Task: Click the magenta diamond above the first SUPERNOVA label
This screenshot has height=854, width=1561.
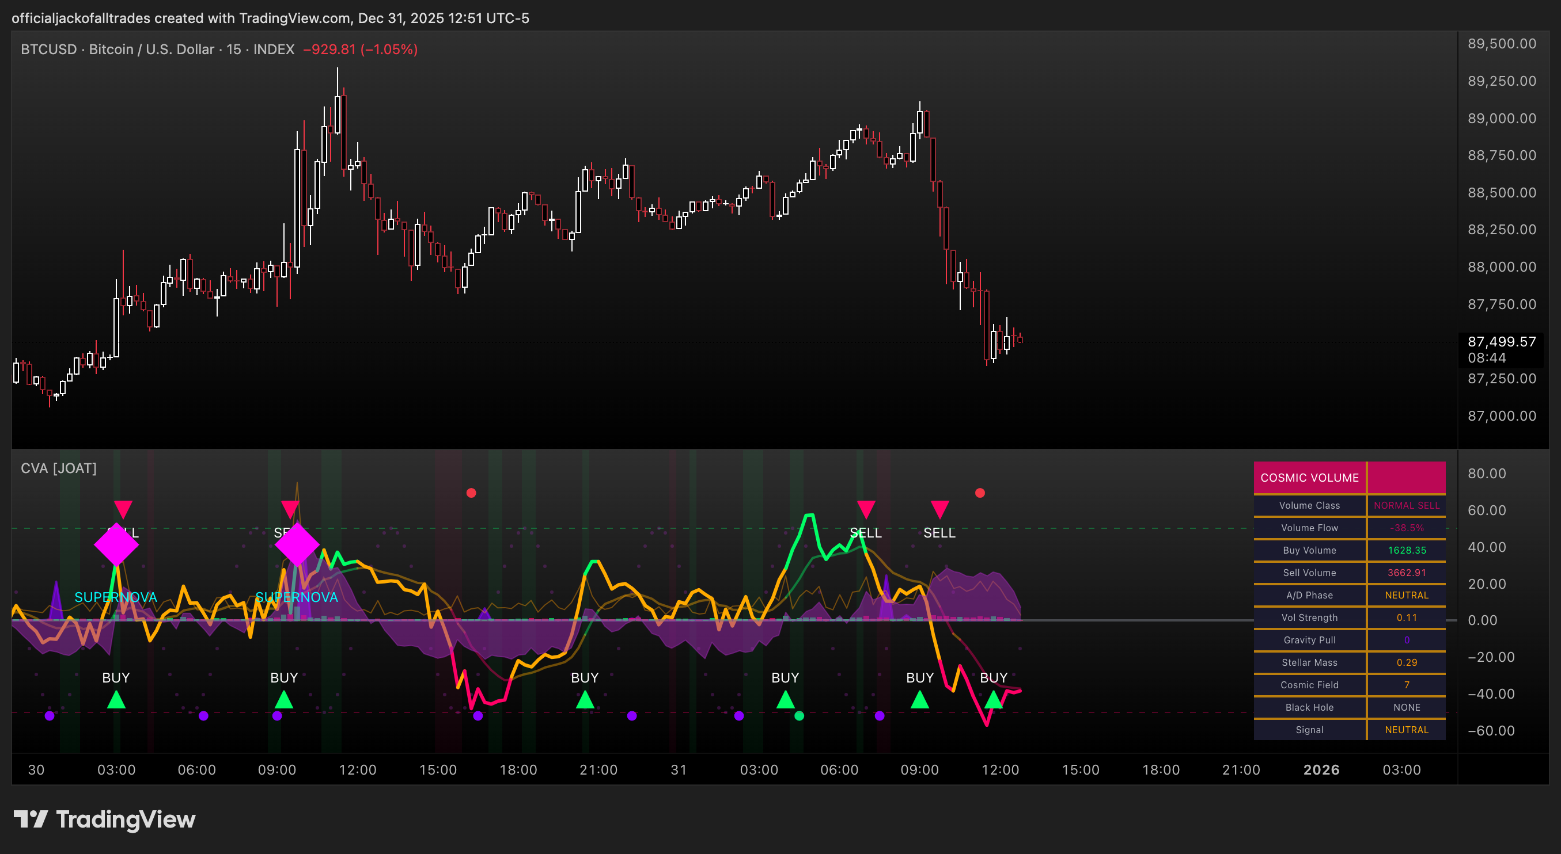Action: [116, 545]
